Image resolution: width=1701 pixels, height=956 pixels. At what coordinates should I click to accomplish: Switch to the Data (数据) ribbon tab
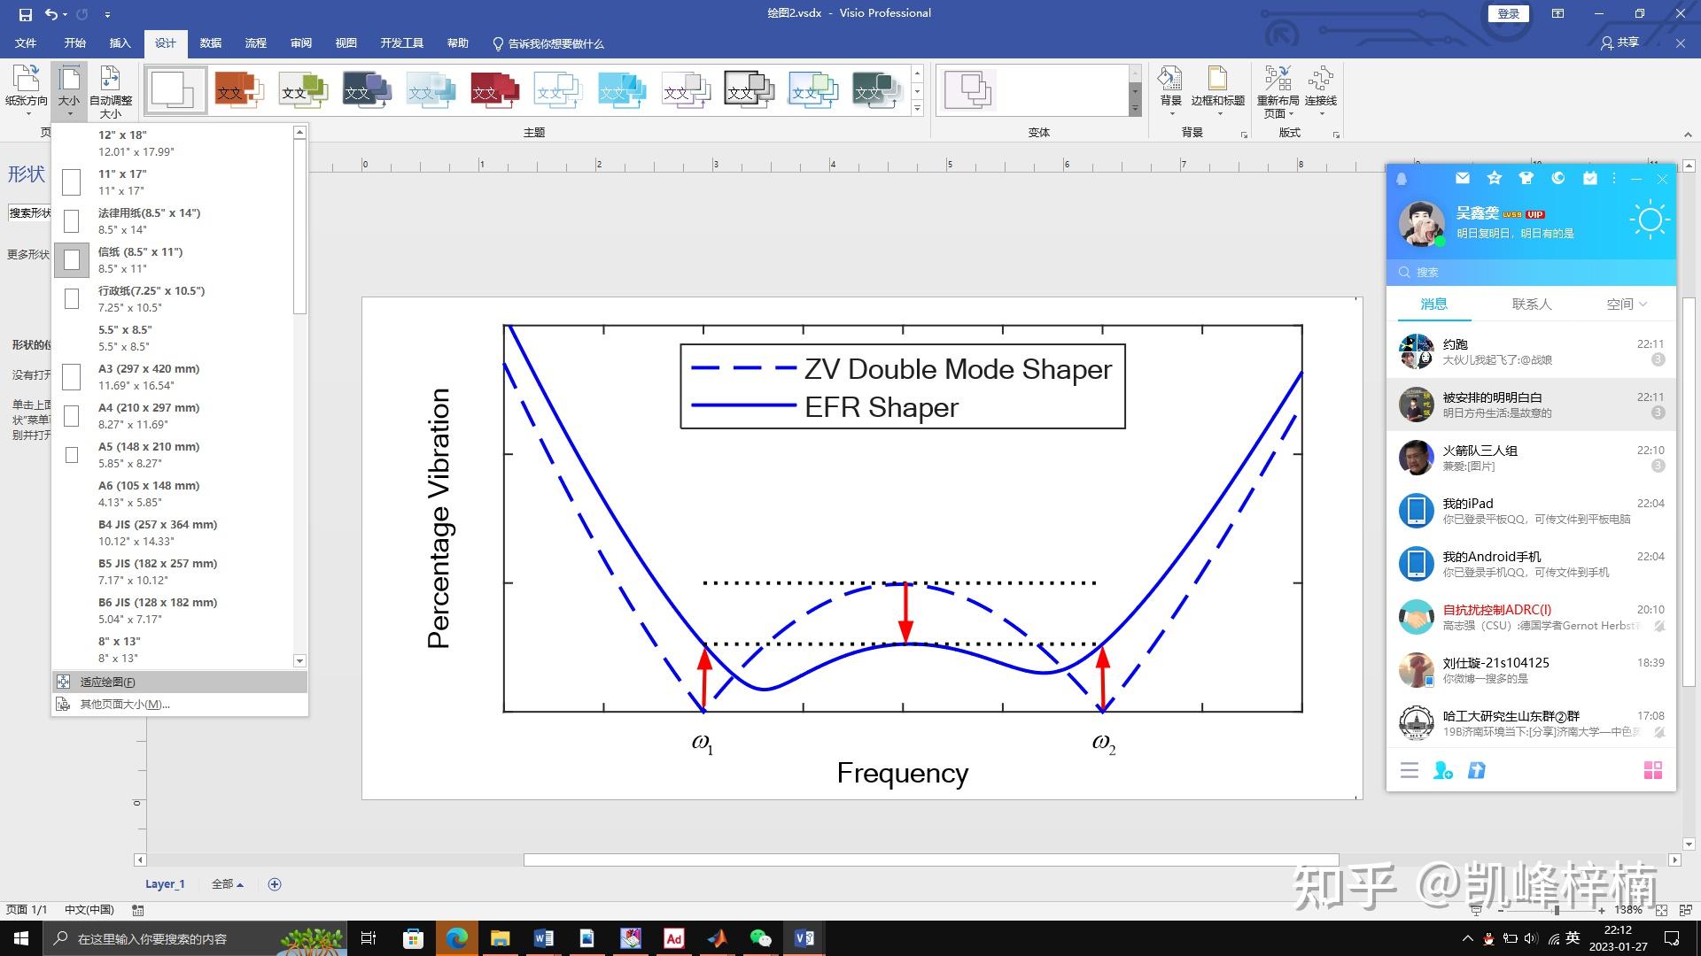click(210, 42)
